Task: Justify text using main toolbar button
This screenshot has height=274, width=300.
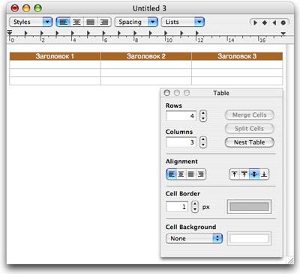Action: point(90,22)
